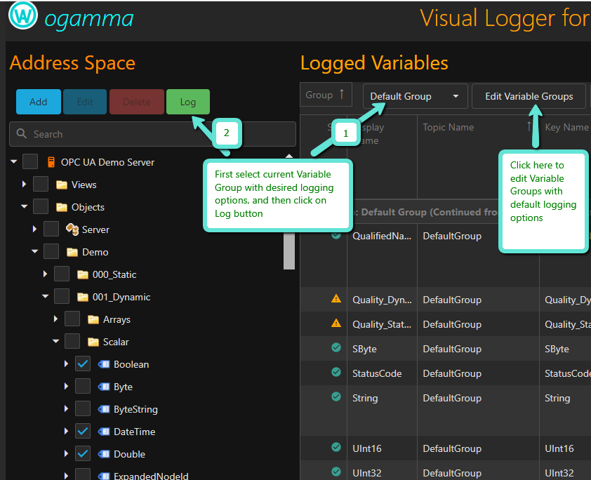The height and width of the screenshot is (480, 591).
Task: Click the green Log button
Action: click(187, 102)
